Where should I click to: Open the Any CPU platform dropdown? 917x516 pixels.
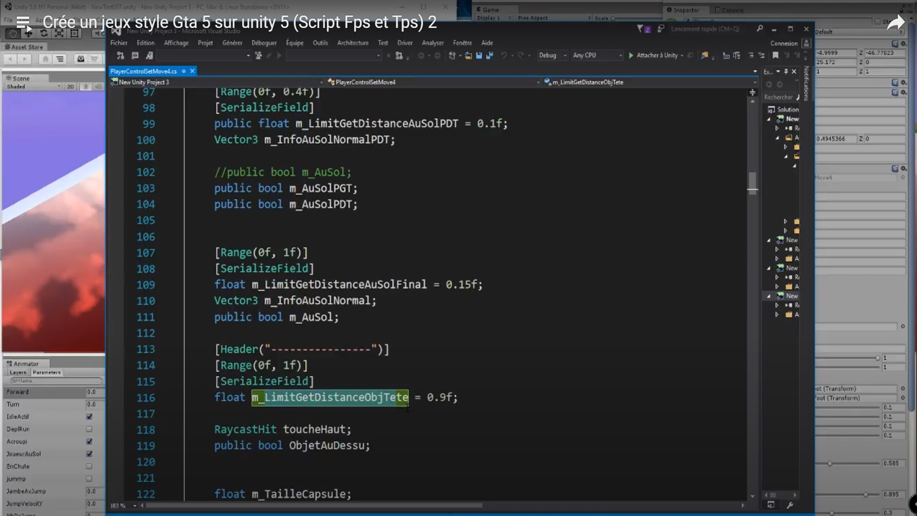tap(597, 55)
